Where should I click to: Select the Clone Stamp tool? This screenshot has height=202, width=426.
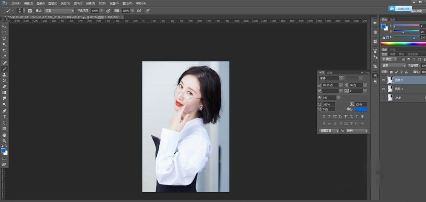tap(5, 74)
